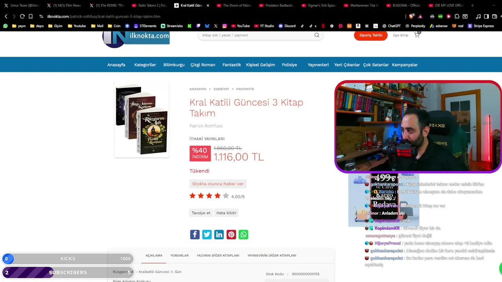Open the Coin bookmarks folder
This screenshot has height=282, width=502.
click(114, 26)
